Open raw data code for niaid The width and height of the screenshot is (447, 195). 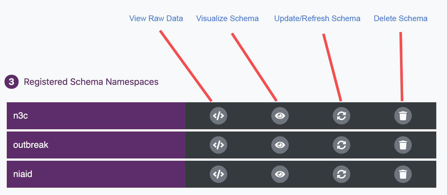click(218, 174)
